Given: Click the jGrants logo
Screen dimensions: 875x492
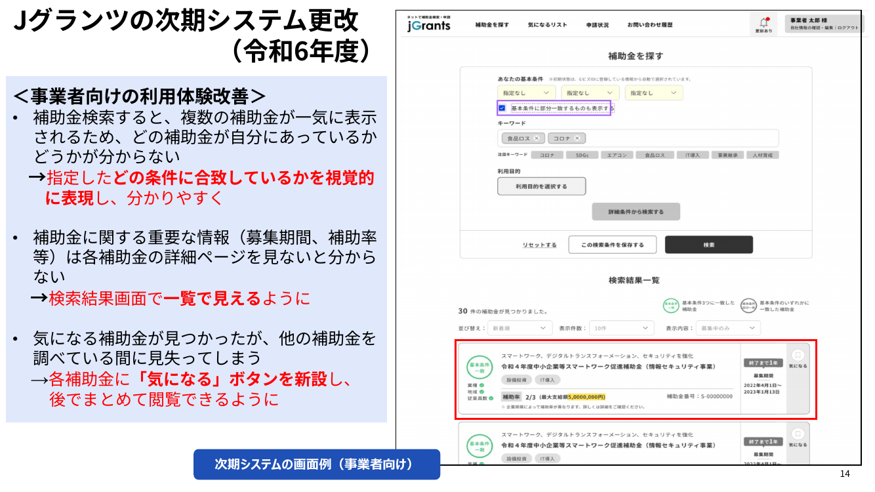Looking at the screenshot, I should 428,24.
